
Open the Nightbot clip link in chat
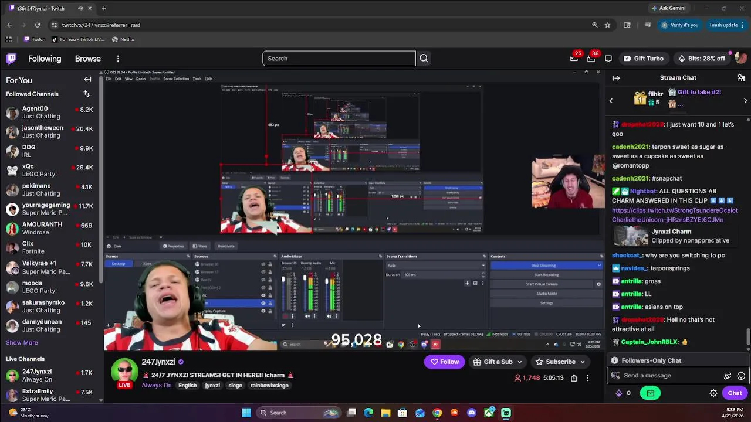675,215
